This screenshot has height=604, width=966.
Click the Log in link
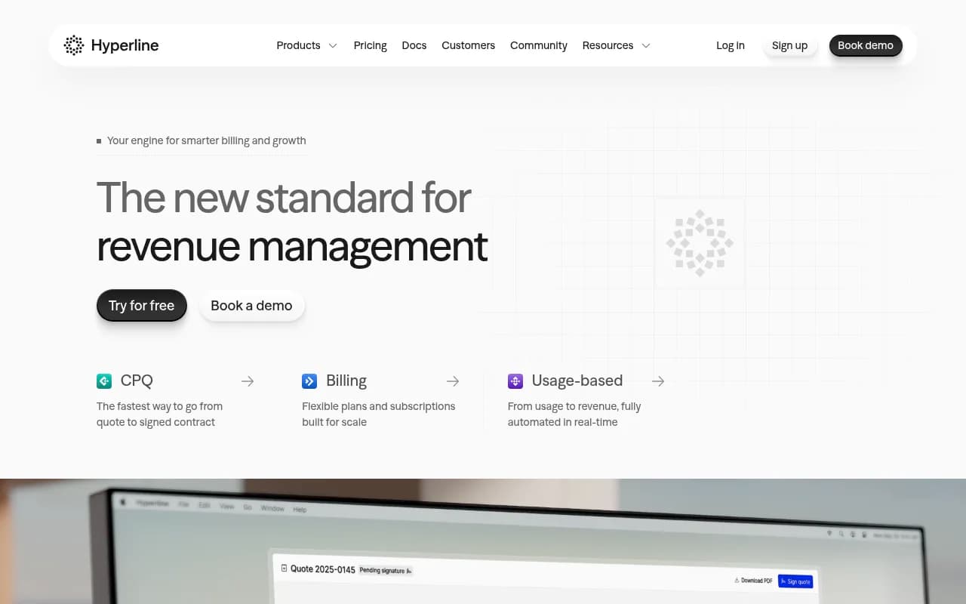731,45
